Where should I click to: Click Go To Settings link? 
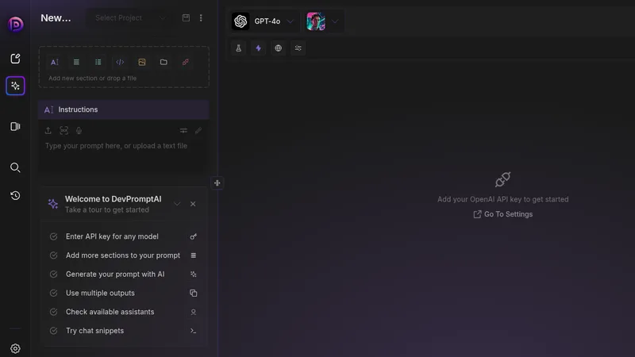click(x=503, y=214)
